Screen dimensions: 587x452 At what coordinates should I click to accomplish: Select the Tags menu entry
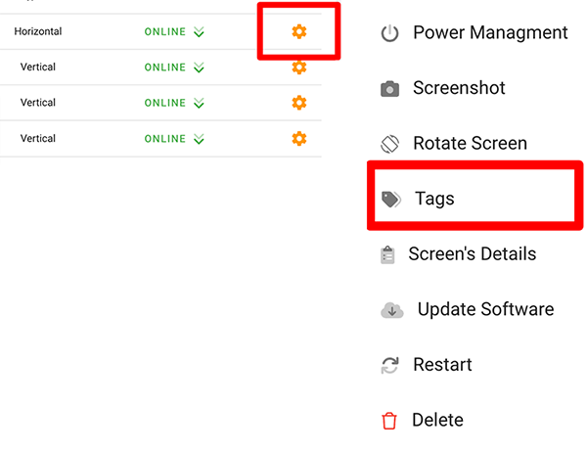[434, 199]
